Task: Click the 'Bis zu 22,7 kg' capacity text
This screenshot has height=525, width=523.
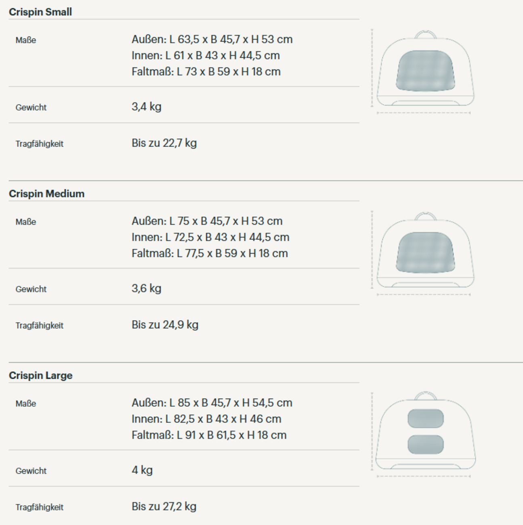Action: click(x=164, y=143)
